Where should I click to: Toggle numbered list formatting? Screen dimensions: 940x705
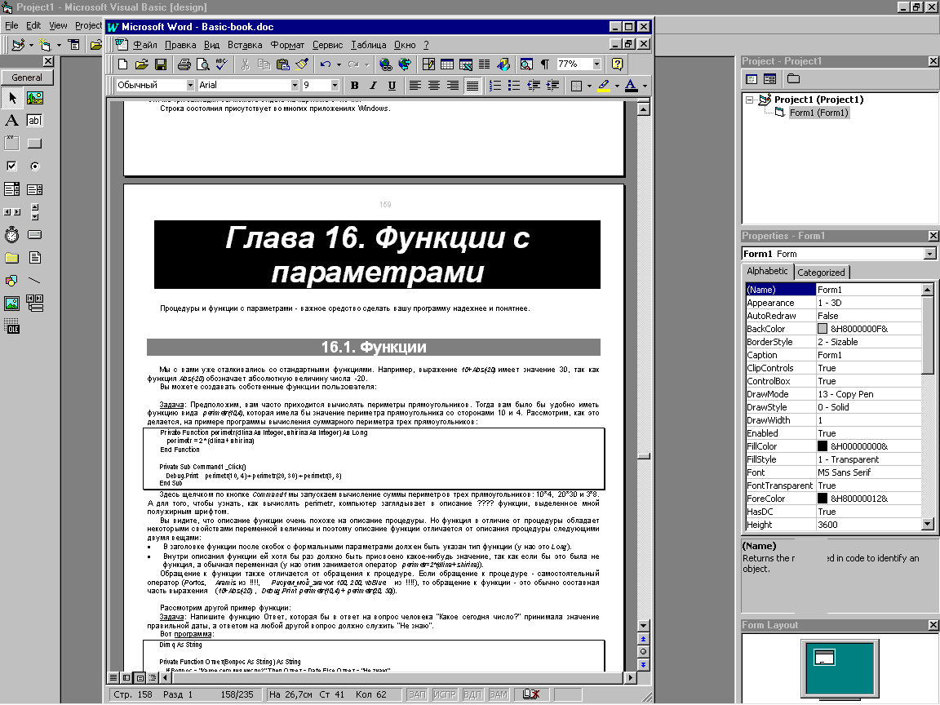495,86
